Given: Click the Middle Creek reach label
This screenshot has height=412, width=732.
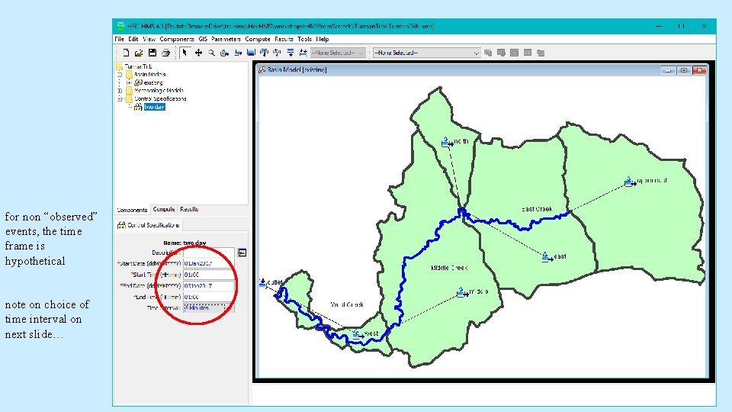Looking at the screenshot, I should coord(449,268).
